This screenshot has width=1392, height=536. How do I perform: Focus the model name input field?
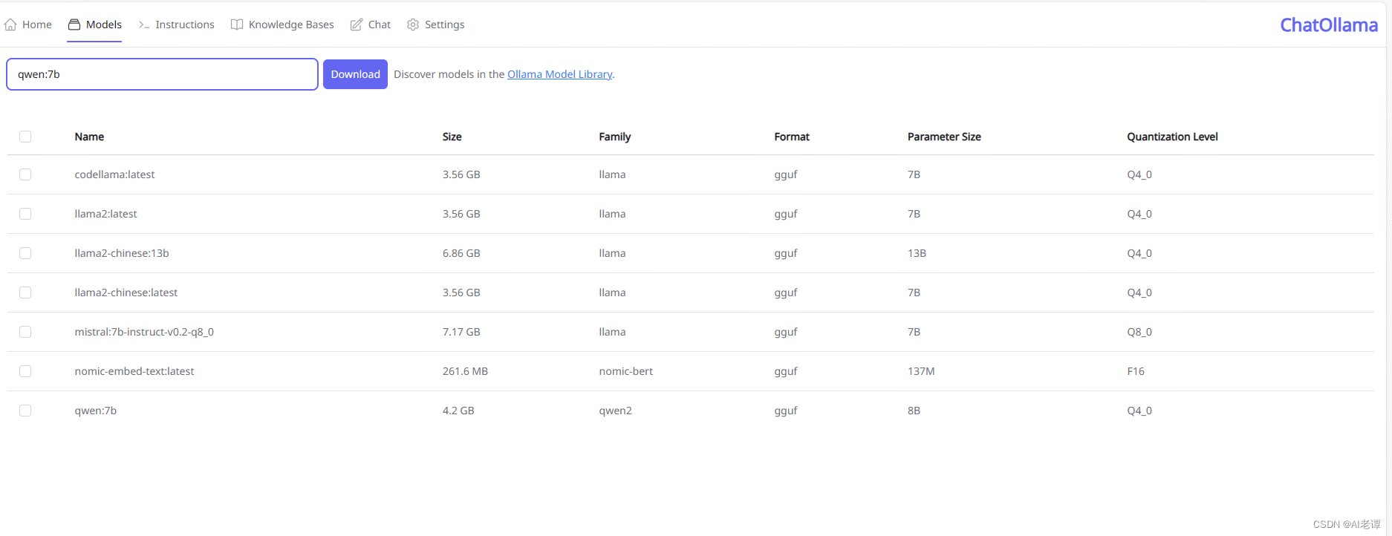coord(162,74)
